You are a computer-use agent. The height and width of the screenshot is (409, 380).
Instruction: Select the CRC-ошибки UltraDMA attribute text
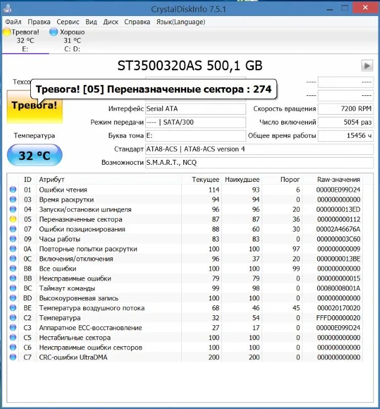tap(73, 357)
